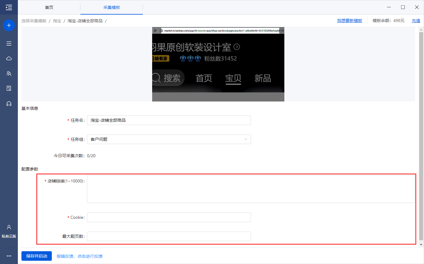Expand the 任务组 dropdown
This screenshot has height=264, width=424.
[x=169, y=139]
